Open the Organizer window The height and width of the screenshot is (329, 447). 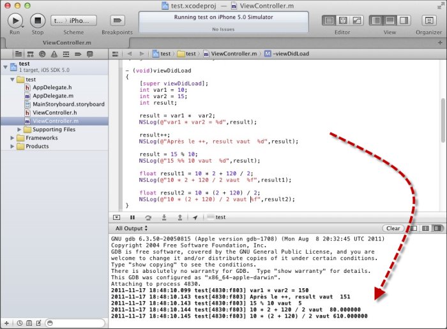pyautogui.click(x=428, y=20)
